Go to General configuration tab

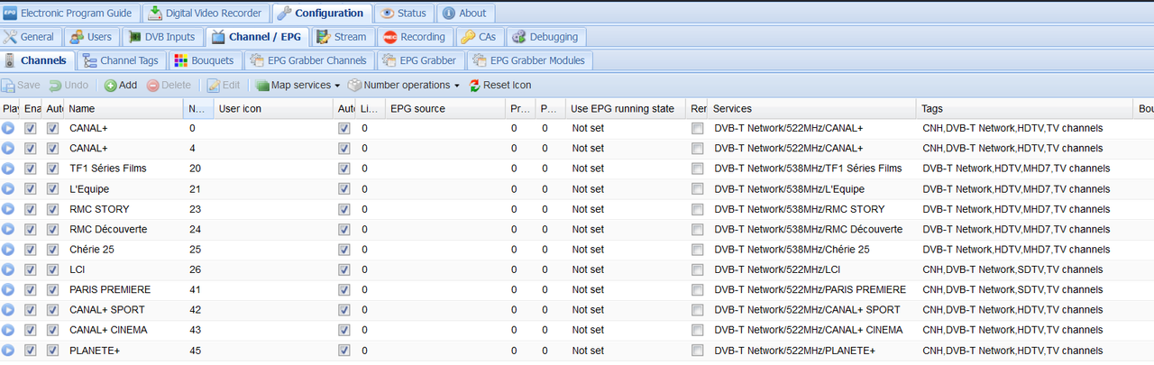click(x=30, y=37)
